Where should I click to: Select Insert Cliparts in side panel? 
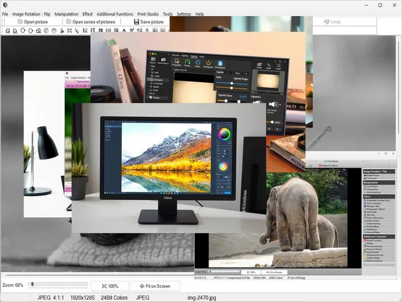372,252
